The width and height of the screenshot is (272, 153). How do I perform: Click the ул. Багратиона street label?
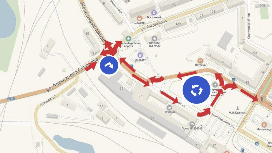click(x=154, y=26)
